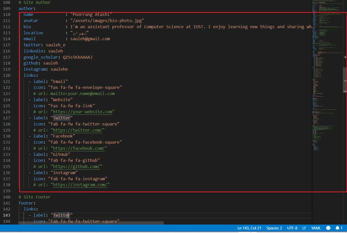Image resolution: width=347 pixels, height=233 pixels.
Task: Open the YAML language mode selector
Action: (316, 228)
